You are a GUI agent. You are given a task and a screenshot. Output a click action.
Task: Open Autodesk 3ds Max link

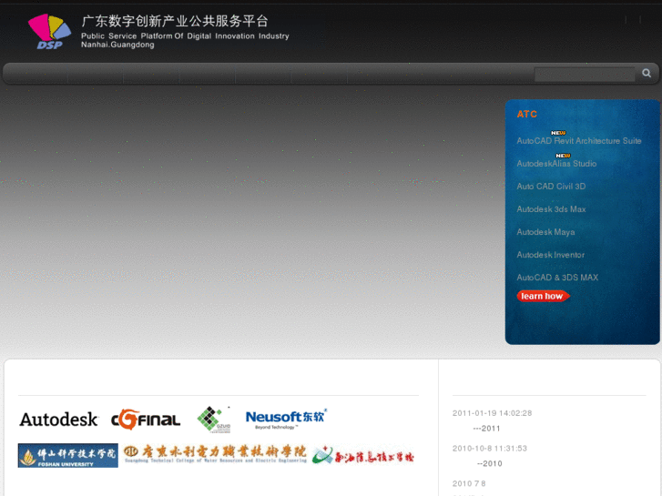[551, 209]
